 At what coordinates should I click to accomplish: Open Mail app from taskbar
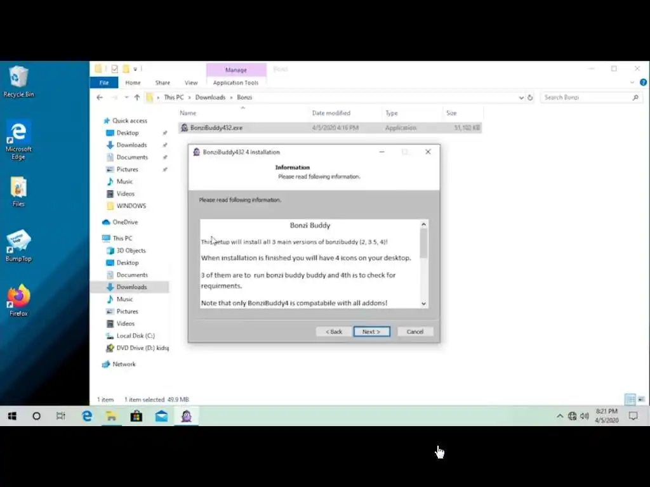point(161,416)
